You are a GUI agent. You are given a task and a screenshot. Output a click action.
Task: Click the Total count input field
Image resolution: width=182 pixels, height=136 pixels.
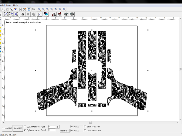[x=52, y=130]
